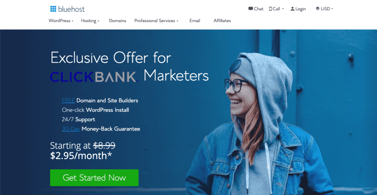Click the Call phone icon
Image resolution: width=377 pixels, height=195 pixels.
pyautogui.click(x=270, y=9)
